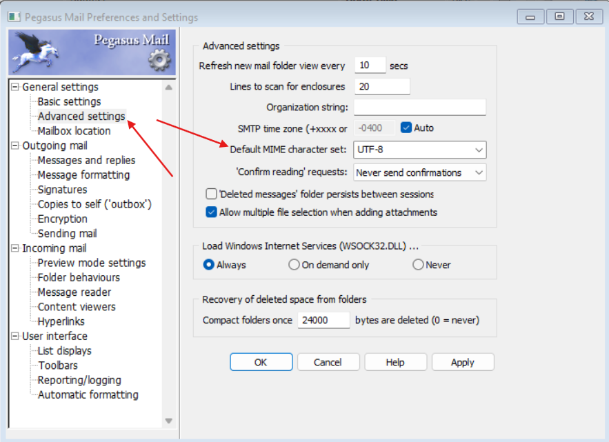Click the Organization string text field
This screenshot has width=609, height=442.
click(420, 107)
